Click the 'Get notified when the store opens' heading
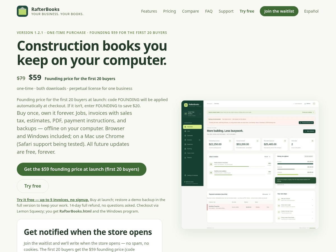The height and width of the screenshot is (252, 336). click(x=88, y=232)
